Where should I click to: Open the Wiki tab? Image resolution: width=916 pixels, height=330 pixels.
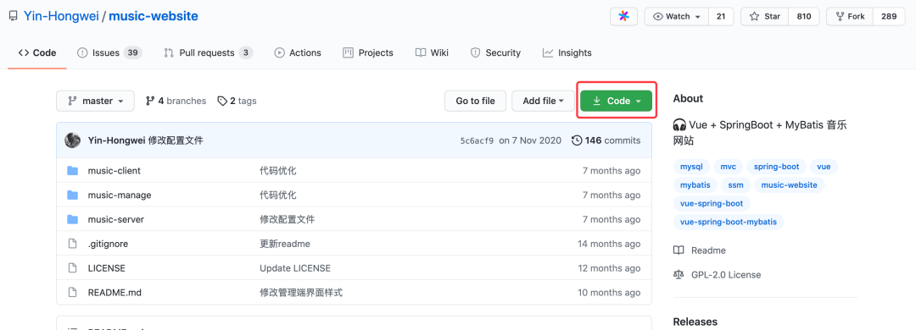pyautogui.click(x=432, y=52)
